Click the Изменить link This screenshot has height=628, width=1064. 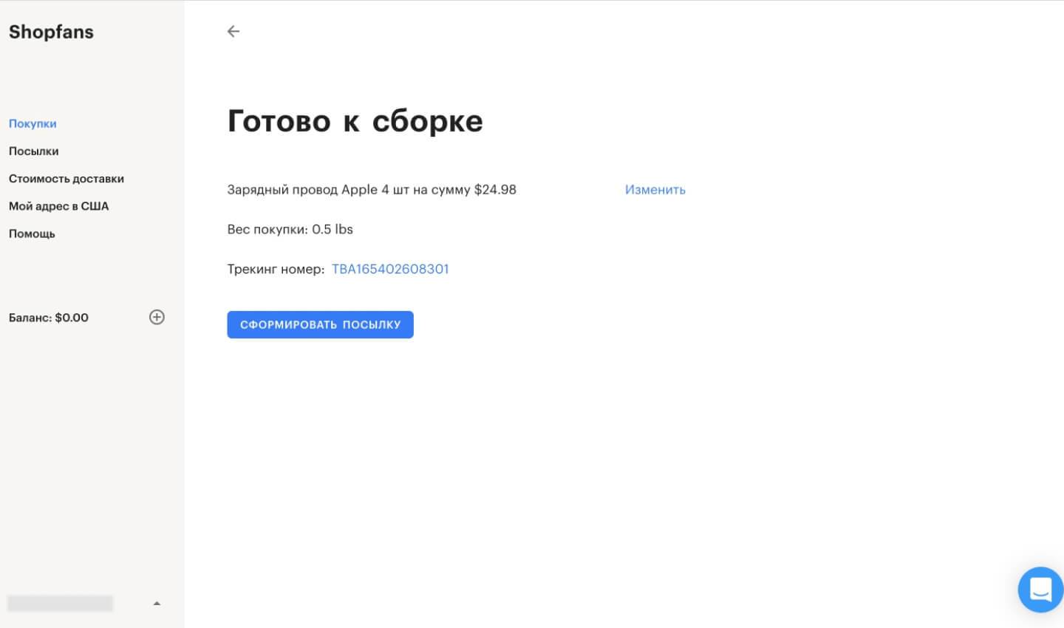pos(655,190)
